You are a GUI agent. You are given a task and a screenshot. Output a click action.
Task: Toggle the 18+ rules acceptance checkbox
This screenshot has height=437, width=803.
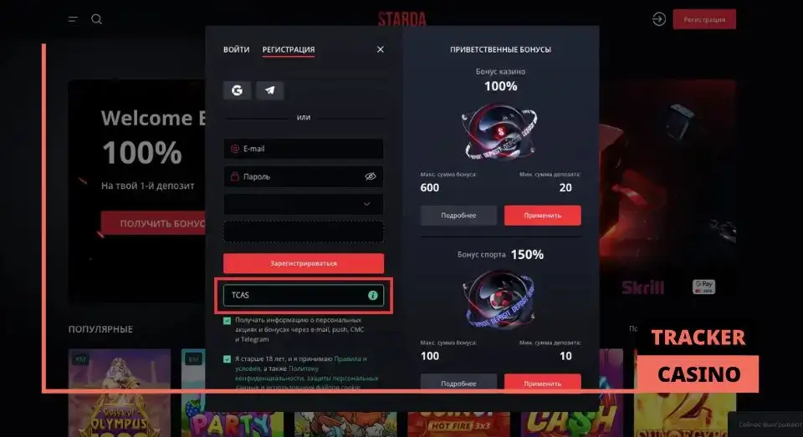coord(228,359)
